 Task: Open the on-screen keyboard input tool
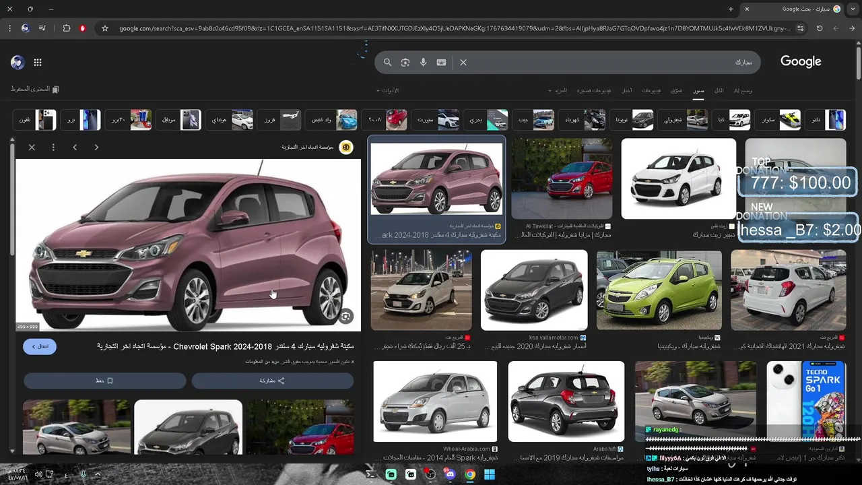pos(441,63)
